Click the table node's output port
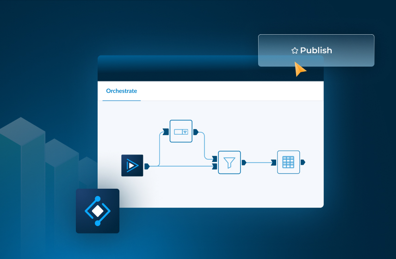The image size is (396, 259). point(303,162)
